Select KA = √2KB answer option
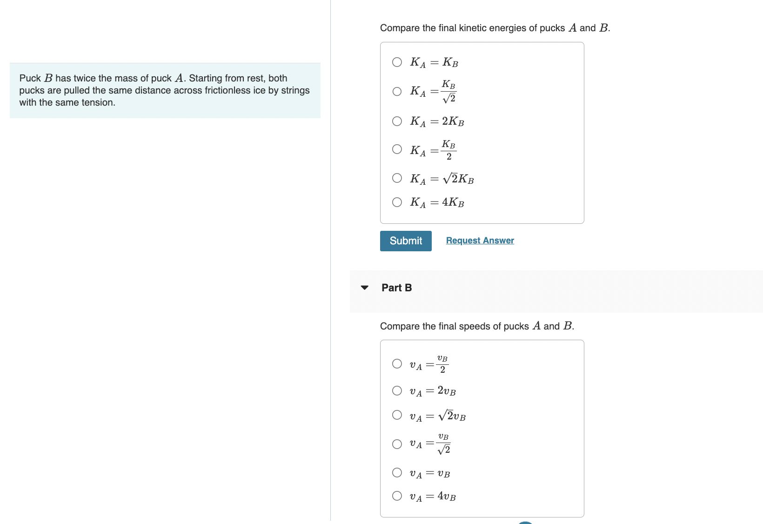Screen dimensions: 763x524 click(x=396, y=178)
